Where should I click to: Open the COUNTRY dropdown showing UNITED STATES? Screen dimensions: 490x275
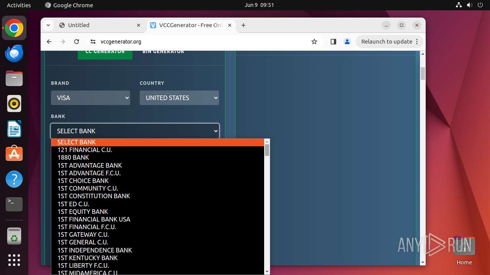coord(179,98)
